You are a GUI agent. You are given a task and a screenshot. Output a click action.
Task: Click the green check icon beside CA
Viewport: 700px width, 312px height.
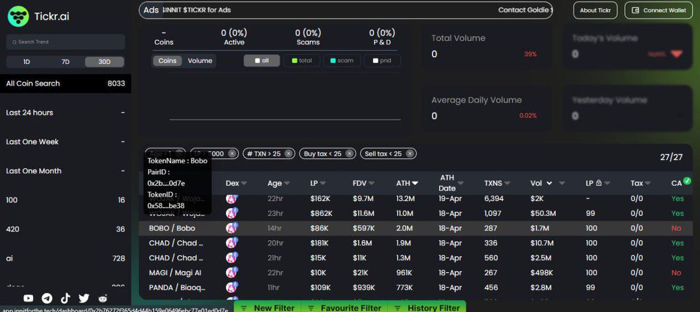pos(687,181)
